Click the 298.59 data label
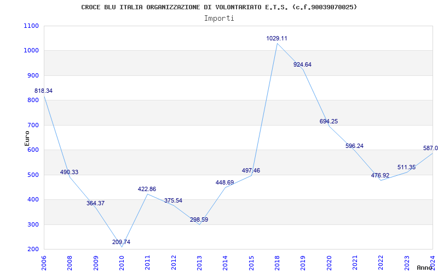Viewport: 438px width, 273px height. tap(199, 220)
